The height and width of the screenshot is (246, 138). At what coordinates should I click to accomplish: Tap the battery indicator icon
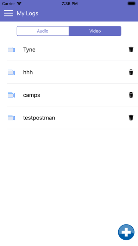click(132, 4)
